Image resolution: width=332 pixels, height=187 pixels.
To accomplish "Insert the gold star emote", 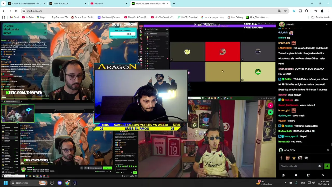I will pyautogui.click(x=294, y=158).
